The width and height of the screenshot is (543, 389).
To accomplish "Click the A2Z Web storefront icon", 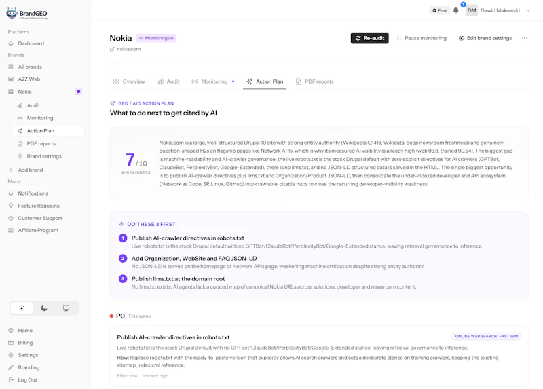I will tap(11, 79).
